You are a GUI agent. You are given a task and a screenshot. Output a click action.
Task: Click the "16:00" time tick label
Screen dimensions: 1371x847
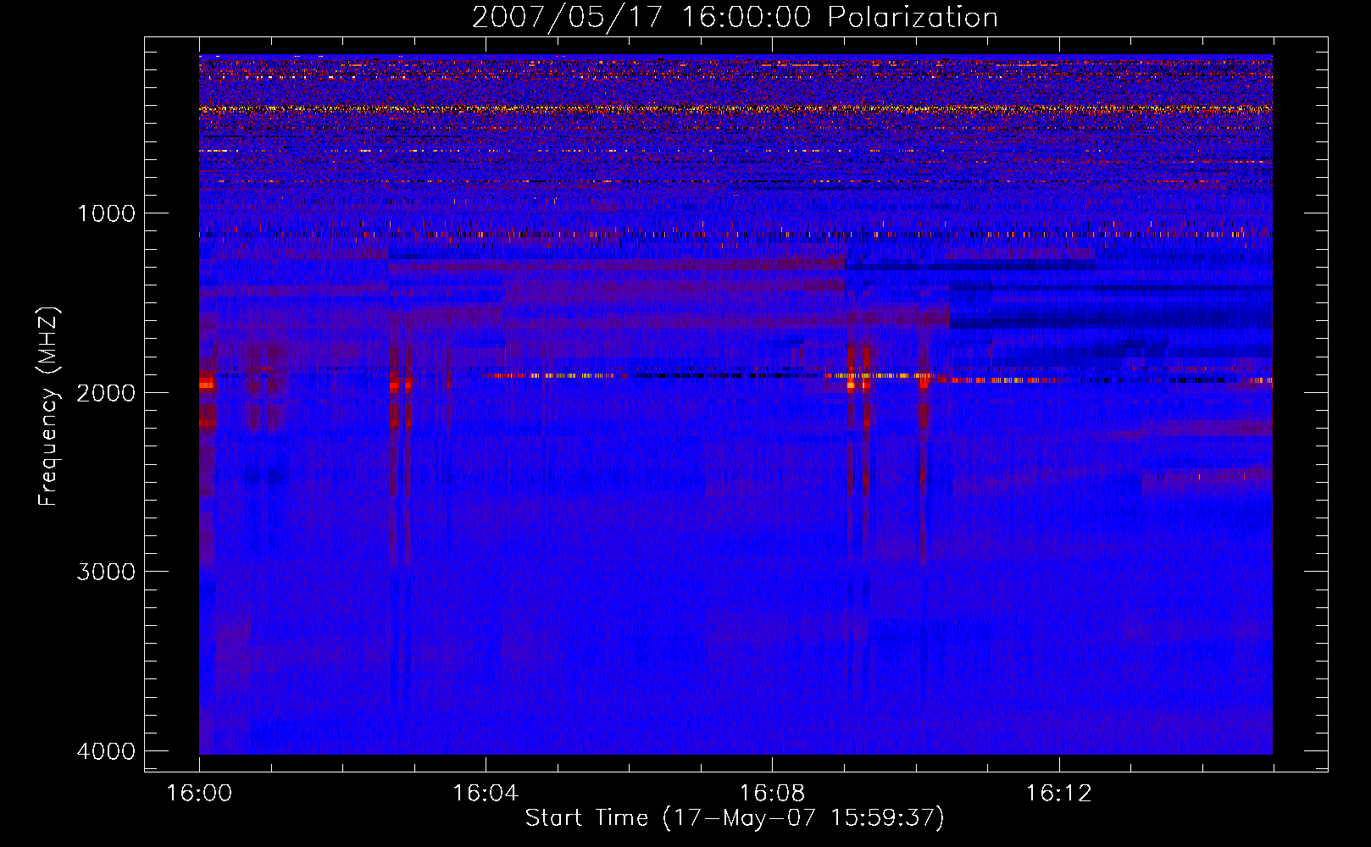click(199, 793)
